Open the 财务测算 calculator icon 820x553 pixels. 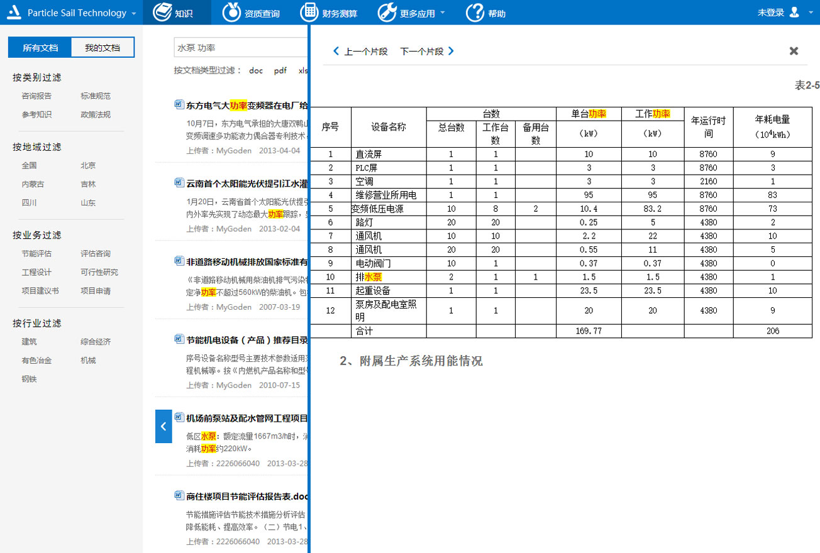tap(309, 13)
